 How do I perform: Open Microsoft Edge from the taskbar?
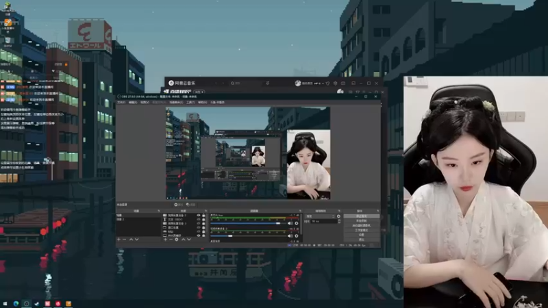tap(16, 303)
